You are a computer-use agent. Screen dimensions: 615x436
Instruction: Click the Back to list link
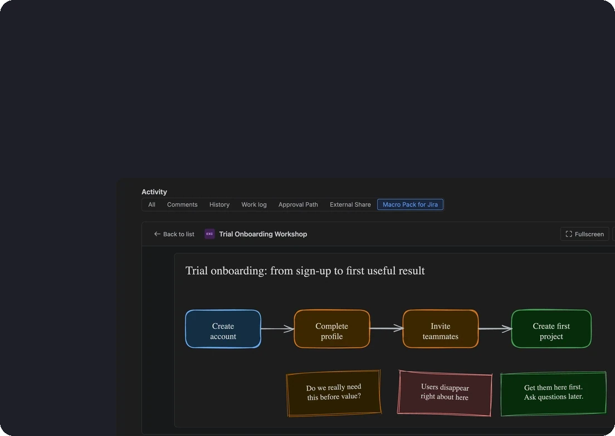[x=174, y=234]
